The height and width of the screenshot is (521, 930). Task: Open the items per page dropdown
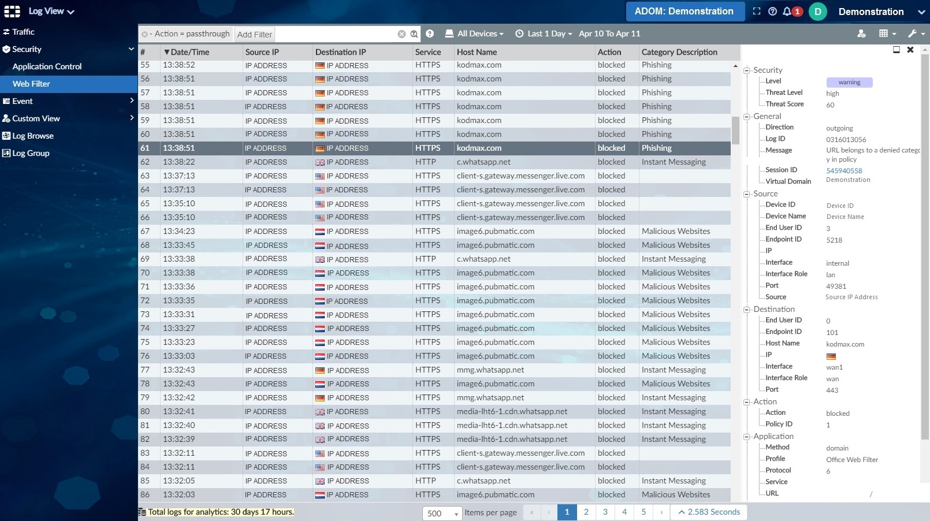(442, 513)
